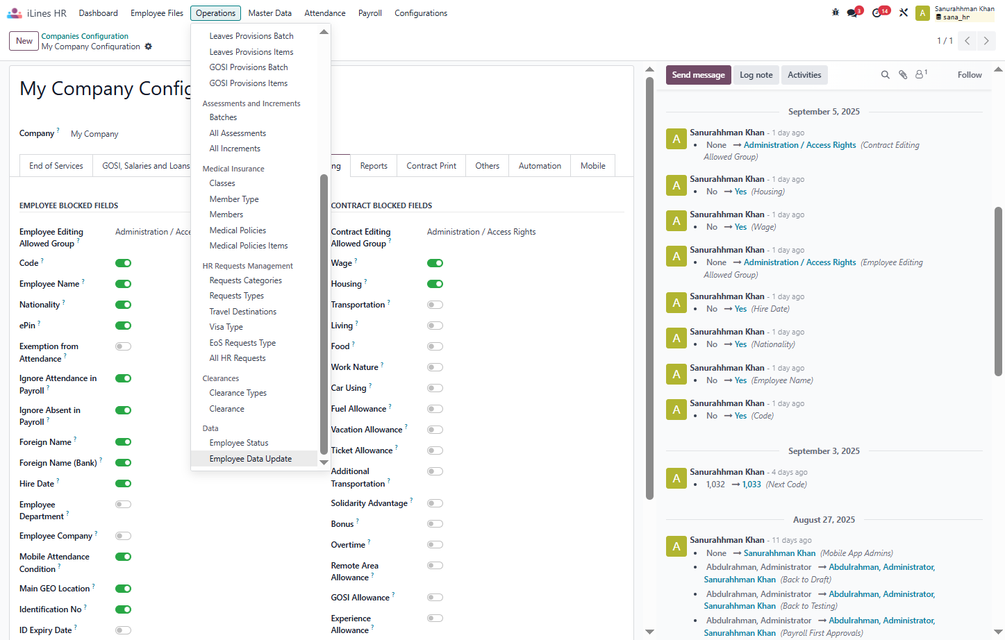Click the wrench and screwdriver tools icon
Image resolution: width=1005 pixels, height=640 pixels.
point(904,12)
